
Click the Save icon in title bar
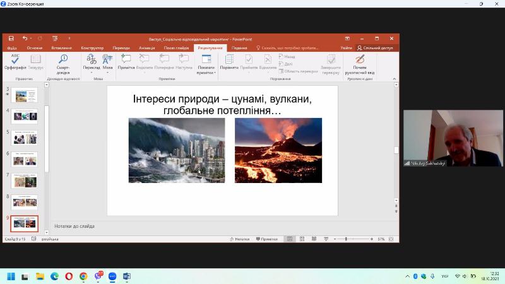[11, 38]
